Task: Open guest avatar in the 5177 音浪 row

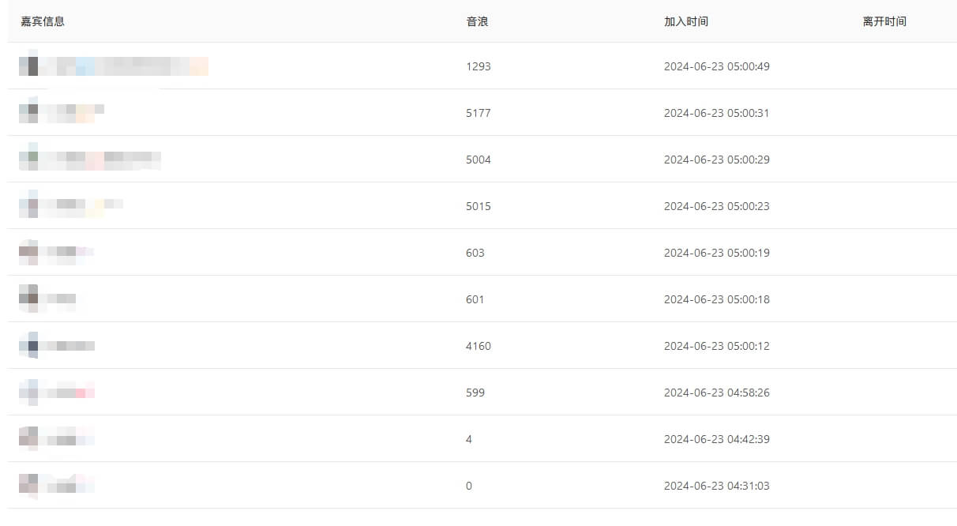Action: click(x=28, y=113)
